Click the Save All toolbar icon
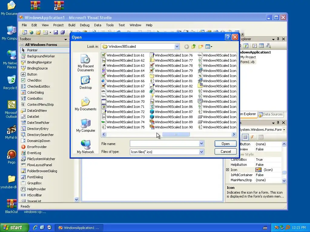This screenshot has width=310, height=232. (63, 32)
